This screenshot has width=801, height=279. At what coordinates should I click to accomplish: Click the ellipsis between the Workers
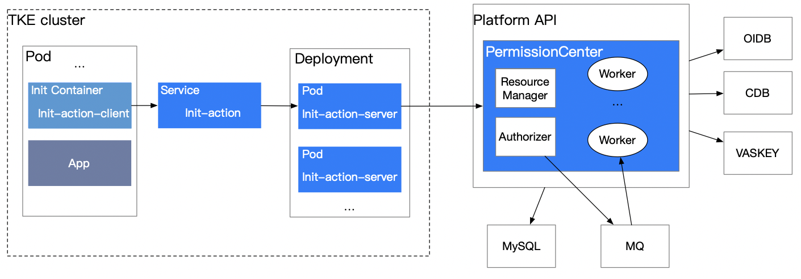[618, 104]
